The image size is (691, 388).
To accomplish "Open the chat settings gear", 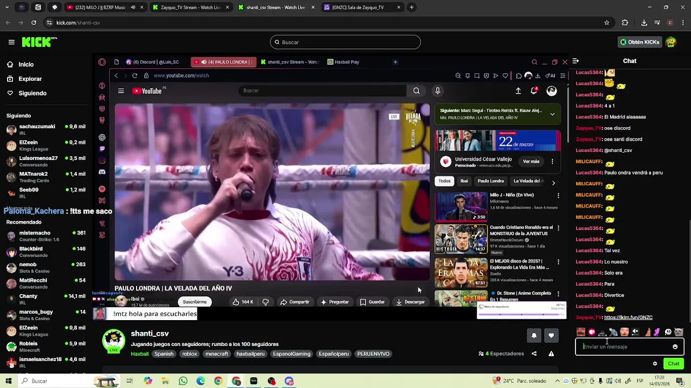I will [x=655, y=364].
